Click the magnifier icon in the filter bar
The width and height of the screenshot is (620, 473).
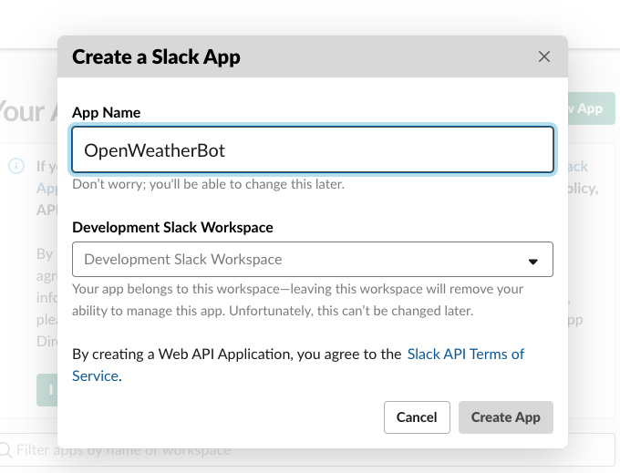[x=6, y=449]
